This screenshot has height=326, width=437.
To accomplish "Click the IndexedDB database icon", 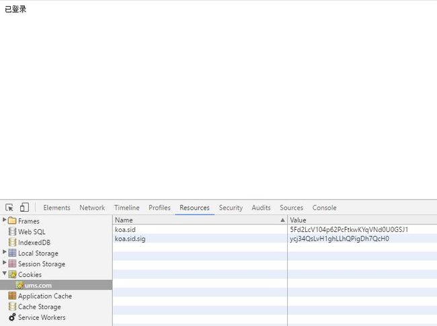I will tap(12, 242).
